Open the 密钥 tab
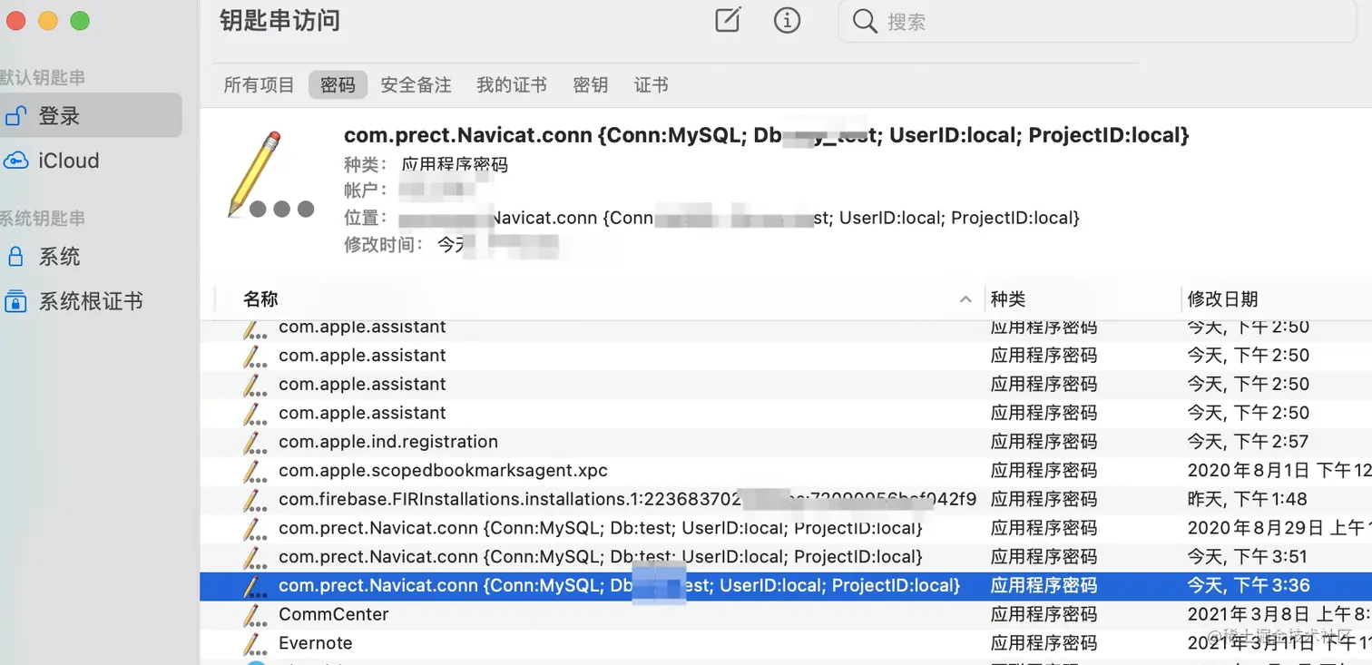Image resolution: width=1372 pixels, height=665 pixels. point(591,85)
